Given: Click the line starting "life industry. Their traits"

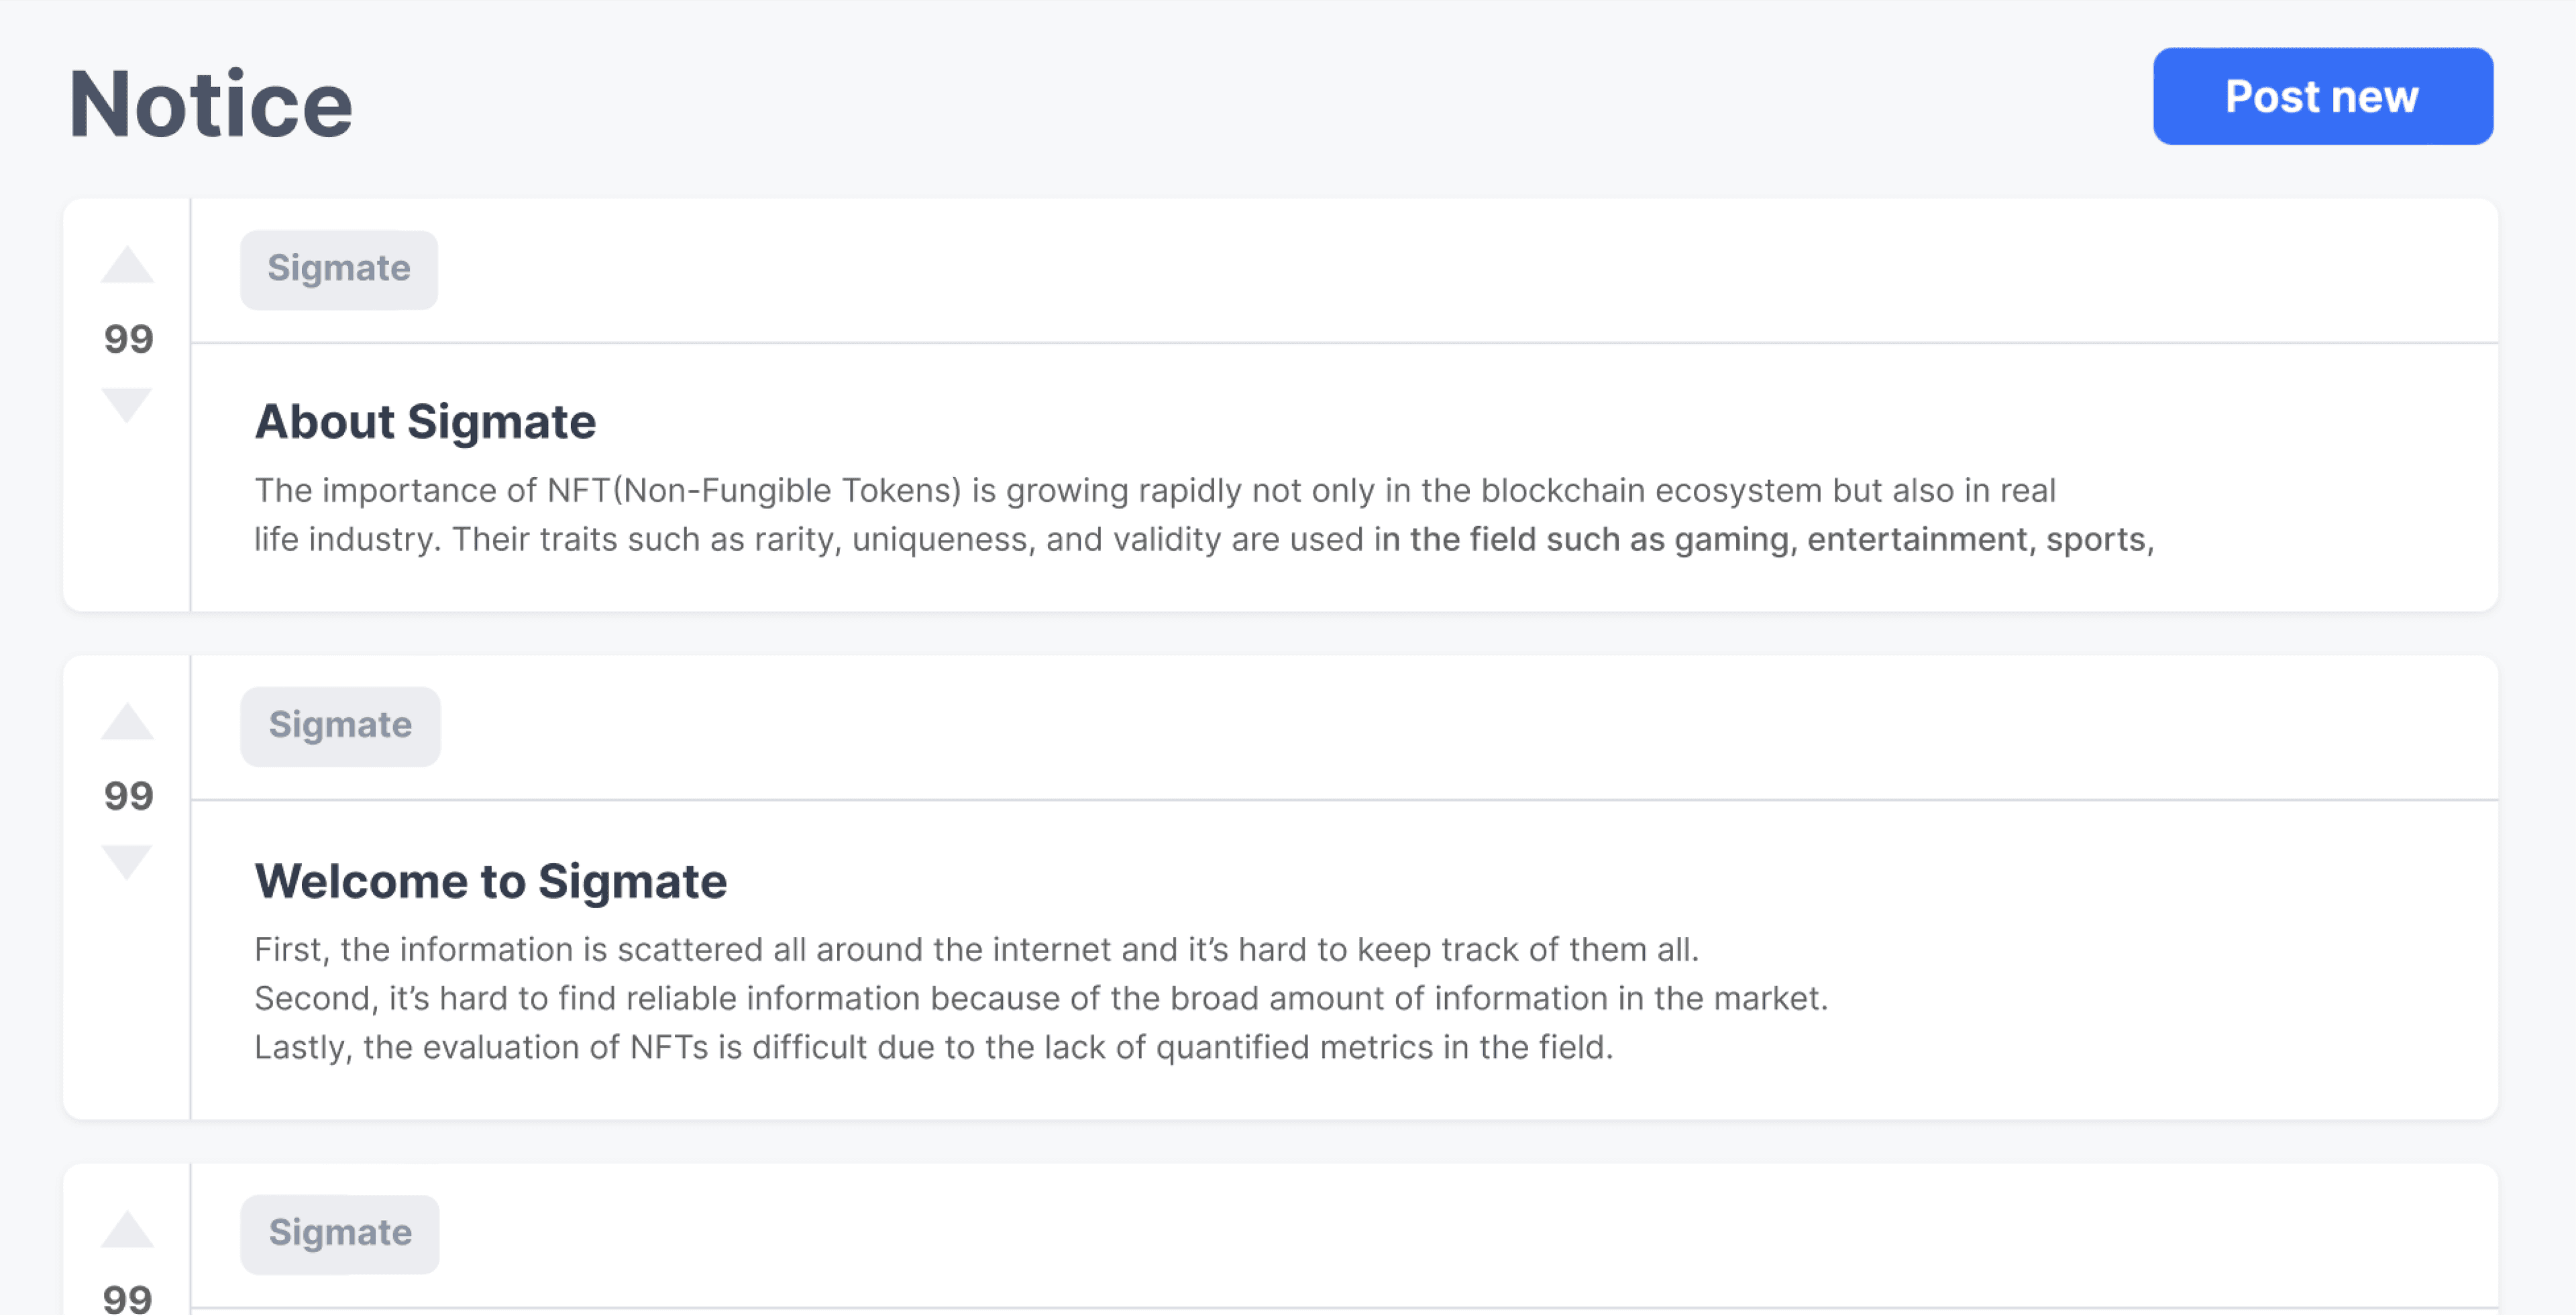Looking at the screenshot, I should (x=1203, y=539).
